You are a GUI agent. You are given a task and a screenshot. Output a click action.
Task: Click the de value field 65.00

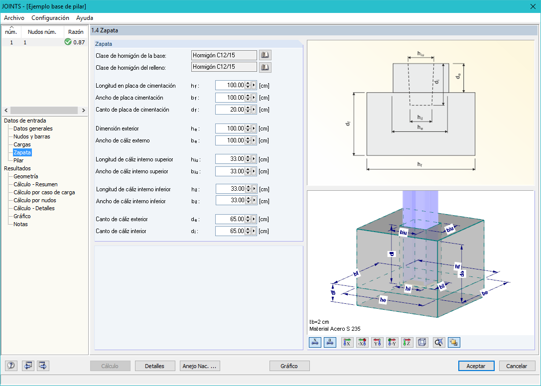pyautogui.click(x=230, y=219)
